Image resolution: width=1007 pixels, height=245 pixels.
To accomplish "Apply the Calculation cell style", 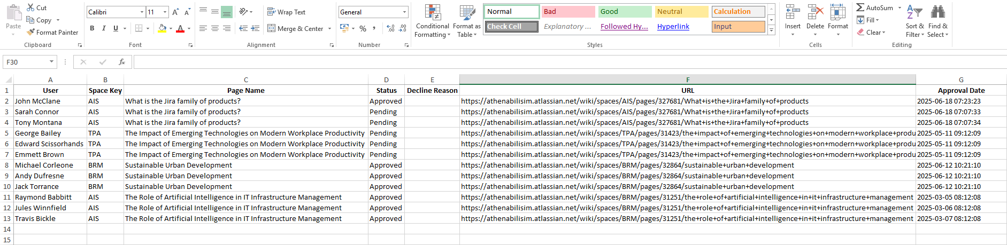I will point(738,11).
